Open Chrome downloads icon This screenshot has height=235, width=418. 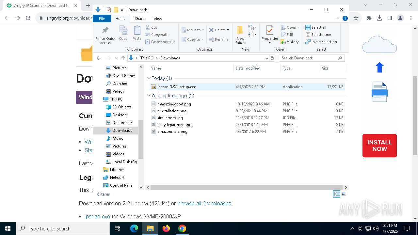[x=379, y=18]
